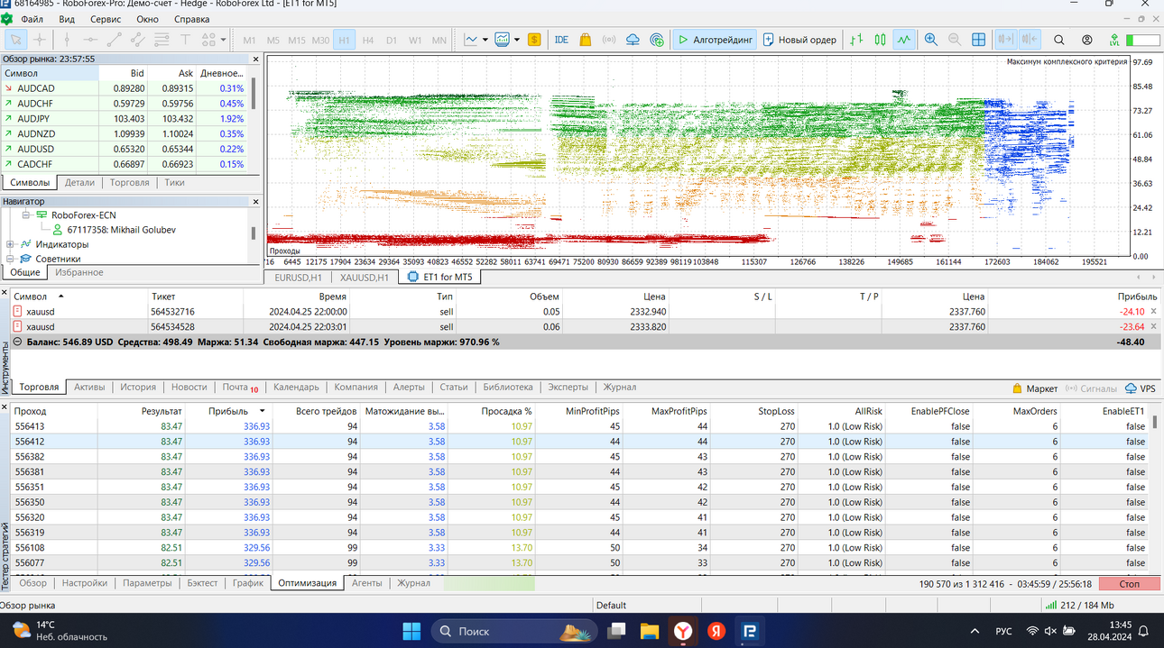Open the Справка menu
1164x648 pixels.
(x=191, y=19)
